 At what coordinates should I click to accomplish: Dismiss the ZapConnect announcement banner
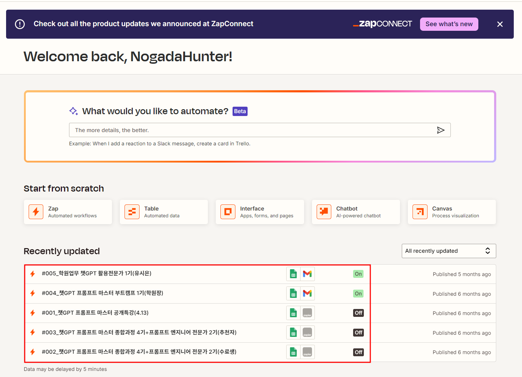point(500,24)
